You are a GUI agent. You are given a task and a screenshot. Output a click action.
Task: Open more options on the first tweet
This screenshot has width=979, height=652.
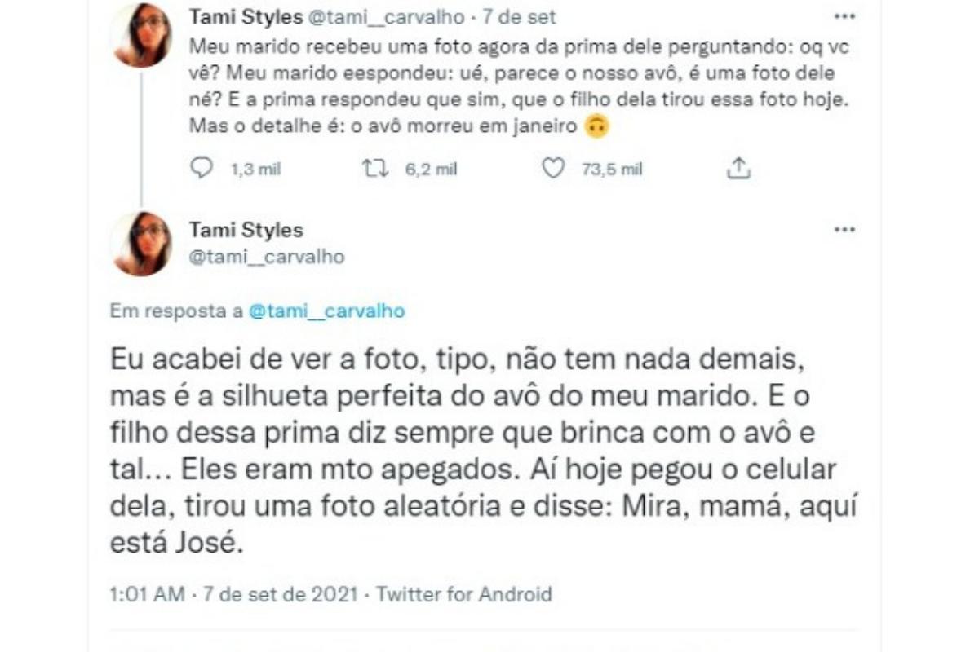(x=844, y=16)
